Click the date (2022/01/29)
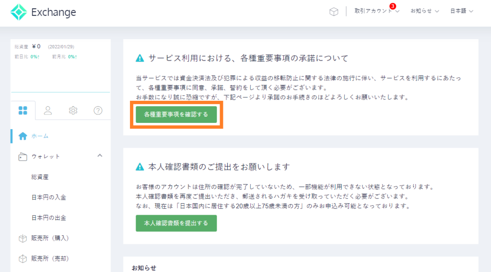 pyautogui.click(x=61, y=46)
